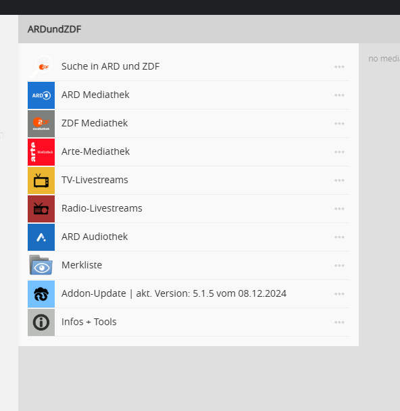Open three-dot menu for Infos + Tools
The width and height of the screenshot is (400, 411).
point(339,322)
